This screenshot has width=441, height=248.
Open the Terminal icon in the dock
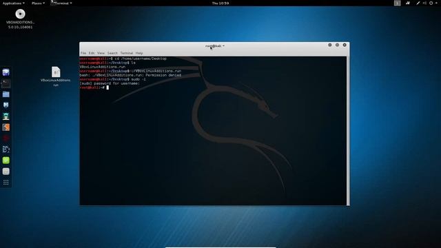(6, 83)
